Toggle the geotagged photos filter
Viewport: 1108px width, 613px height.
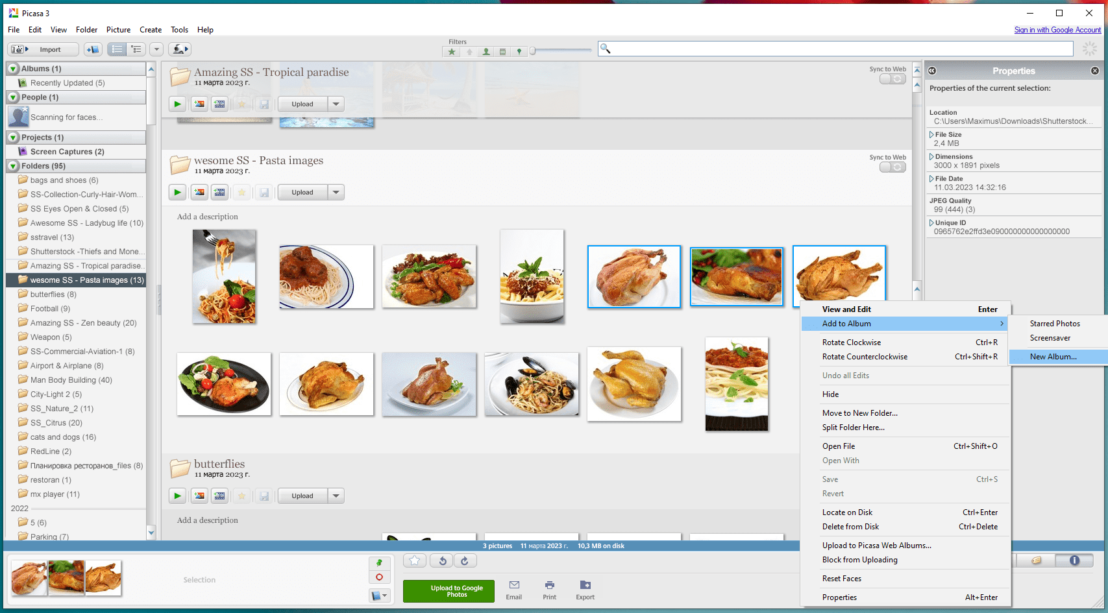click(519, 52)
